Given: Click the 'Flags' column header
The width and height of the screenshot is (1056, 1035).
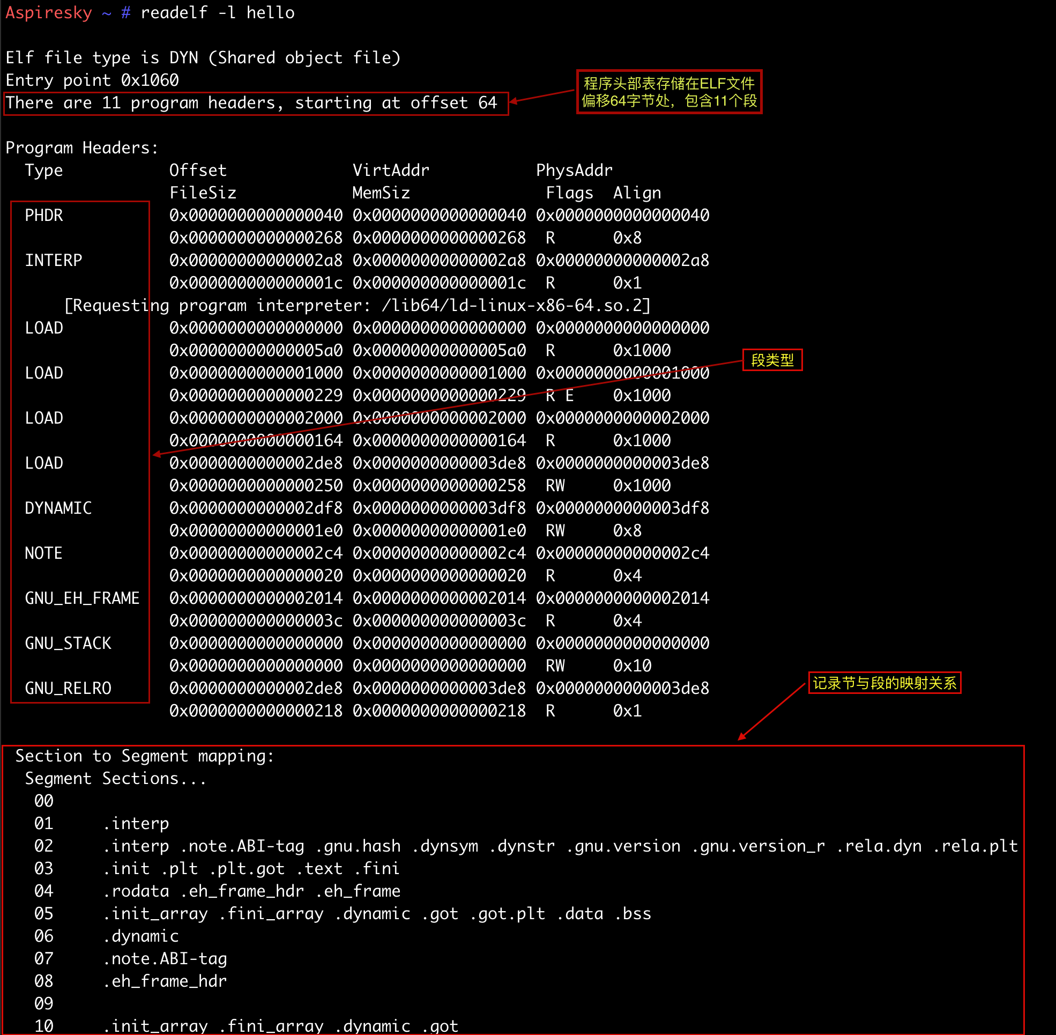Looking at the screenshot, I should coord(570,193).
